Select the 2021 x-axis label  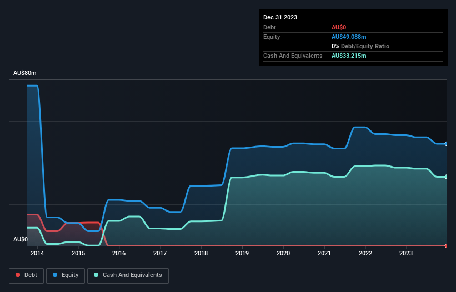[x=324, y=253]
